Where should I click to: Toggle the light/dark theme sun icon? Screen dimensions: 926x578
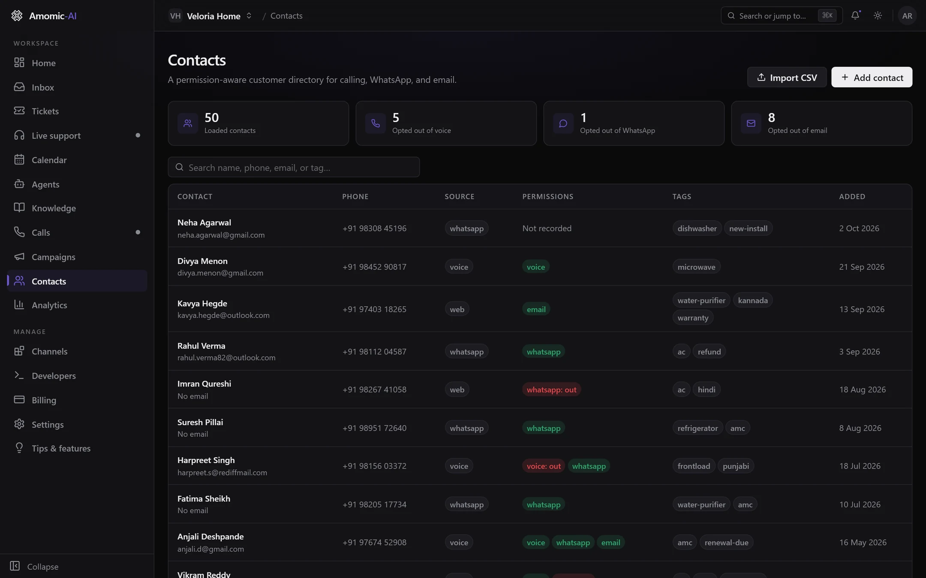pos(878,15)
